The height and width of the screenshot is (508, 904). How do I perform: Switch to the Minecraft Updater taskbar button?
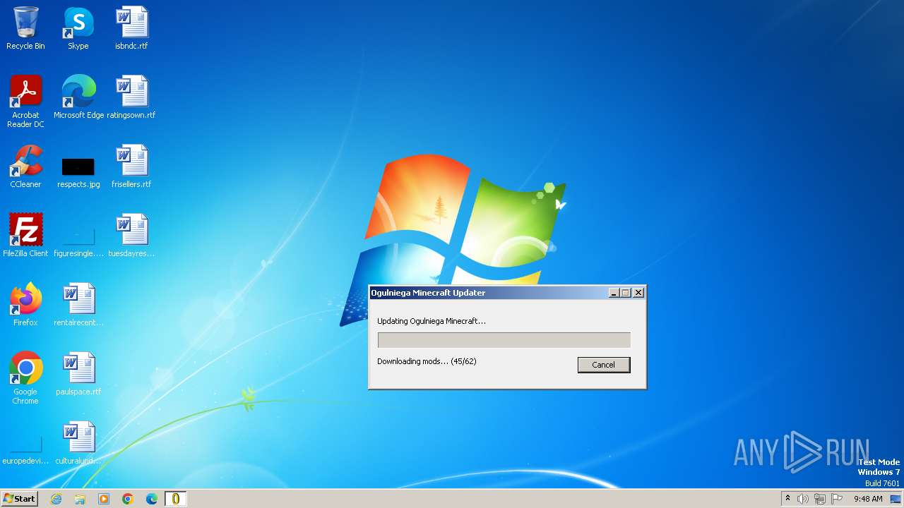coord(175,499)
